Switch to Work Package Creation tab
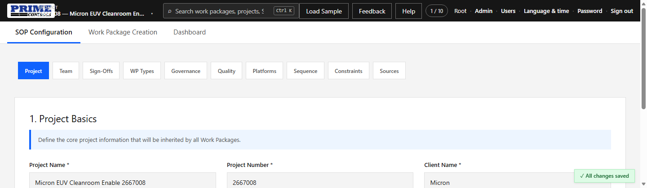 (123, 32)
